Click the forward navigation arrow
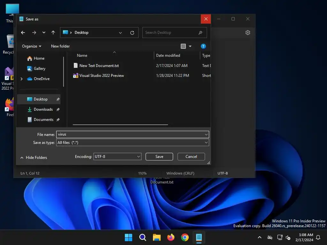The height and width of the screenshot is (245, 327). [34, 33]
